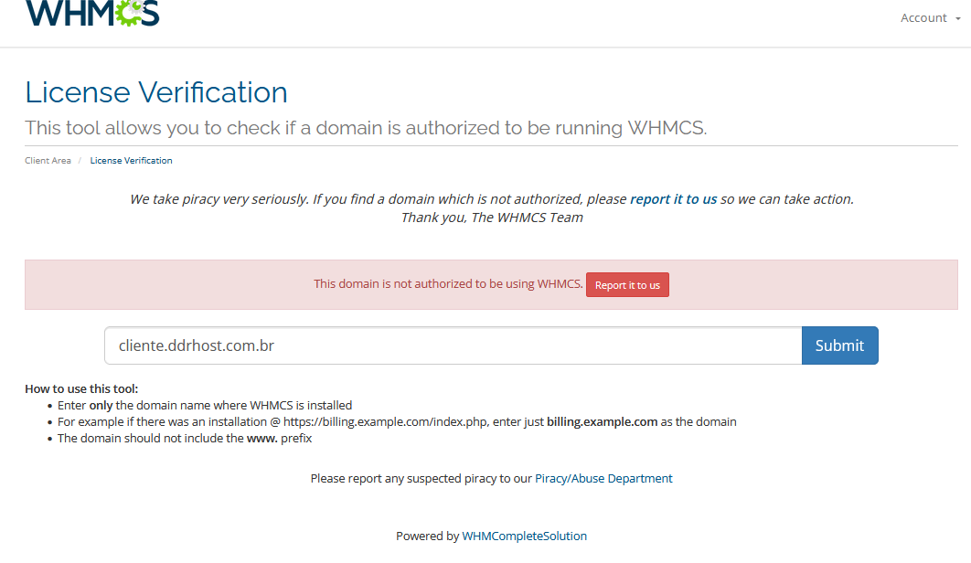The image size is (971, 563).
Task: Click the 'Enter only the domain name' instruction
Action: click(205, 405)
